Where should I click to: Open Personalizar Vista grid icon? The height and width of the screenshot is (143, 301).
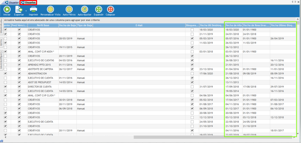50,9
